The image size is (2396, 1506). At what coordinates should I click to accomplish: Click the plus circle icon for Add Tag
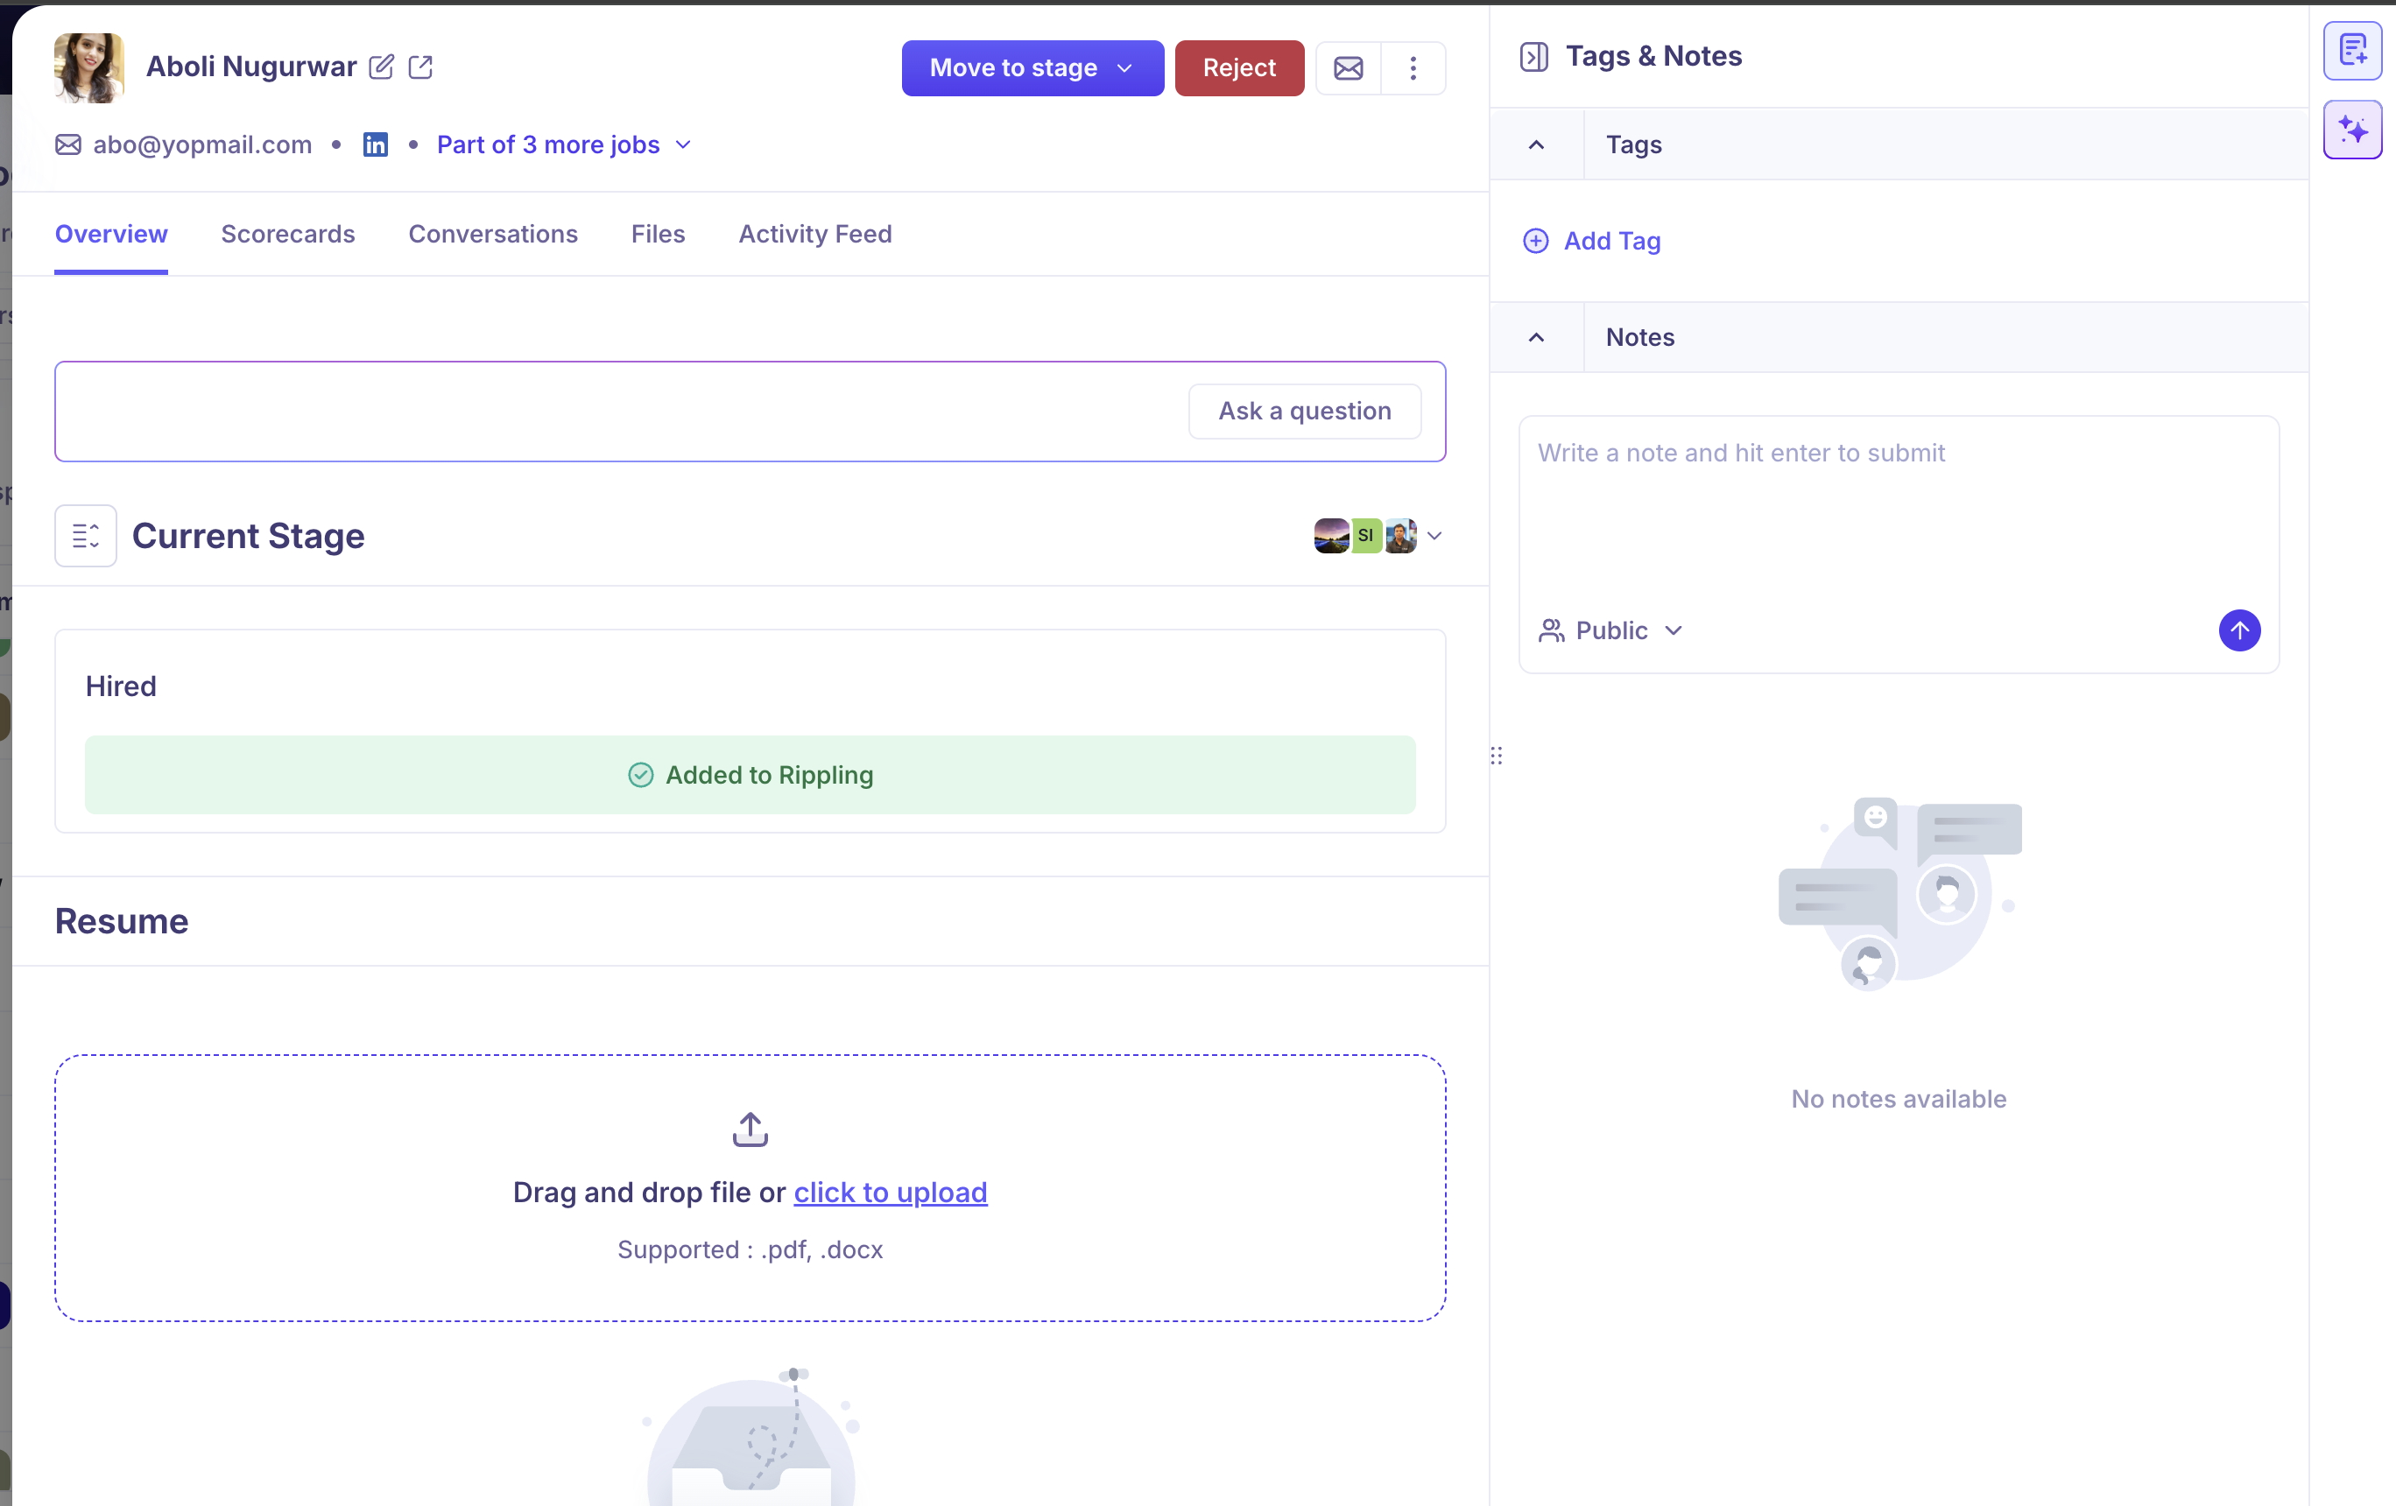tap(1535, 241)
